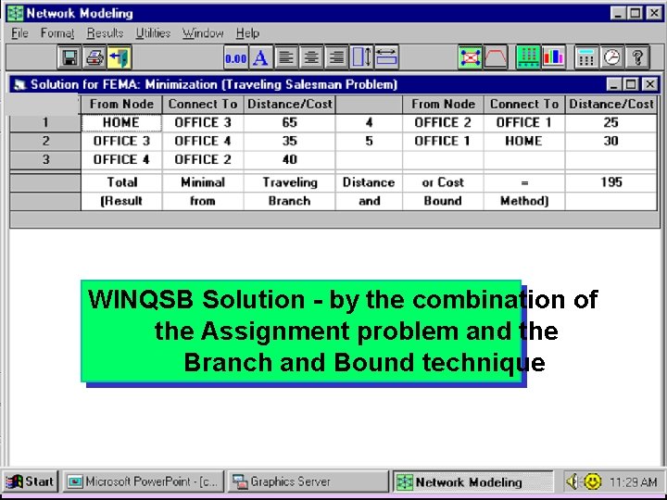The width and height of the screenshot is (667, 500).
Task: Click the Solution window system menu icon
Action: coord(19,84)
